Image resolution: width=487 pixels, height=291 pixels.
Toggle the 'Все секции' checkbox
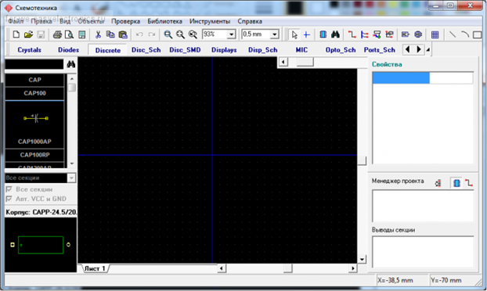(9, 189)
